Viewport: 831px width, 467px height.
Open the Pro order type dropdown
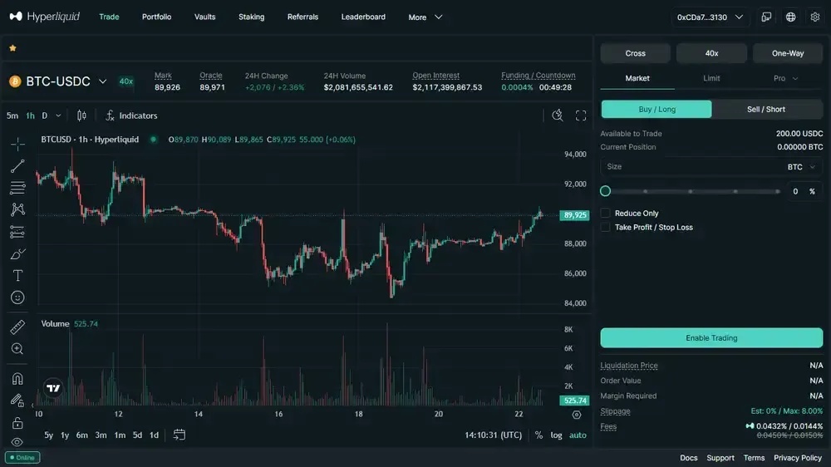[785, 78]
